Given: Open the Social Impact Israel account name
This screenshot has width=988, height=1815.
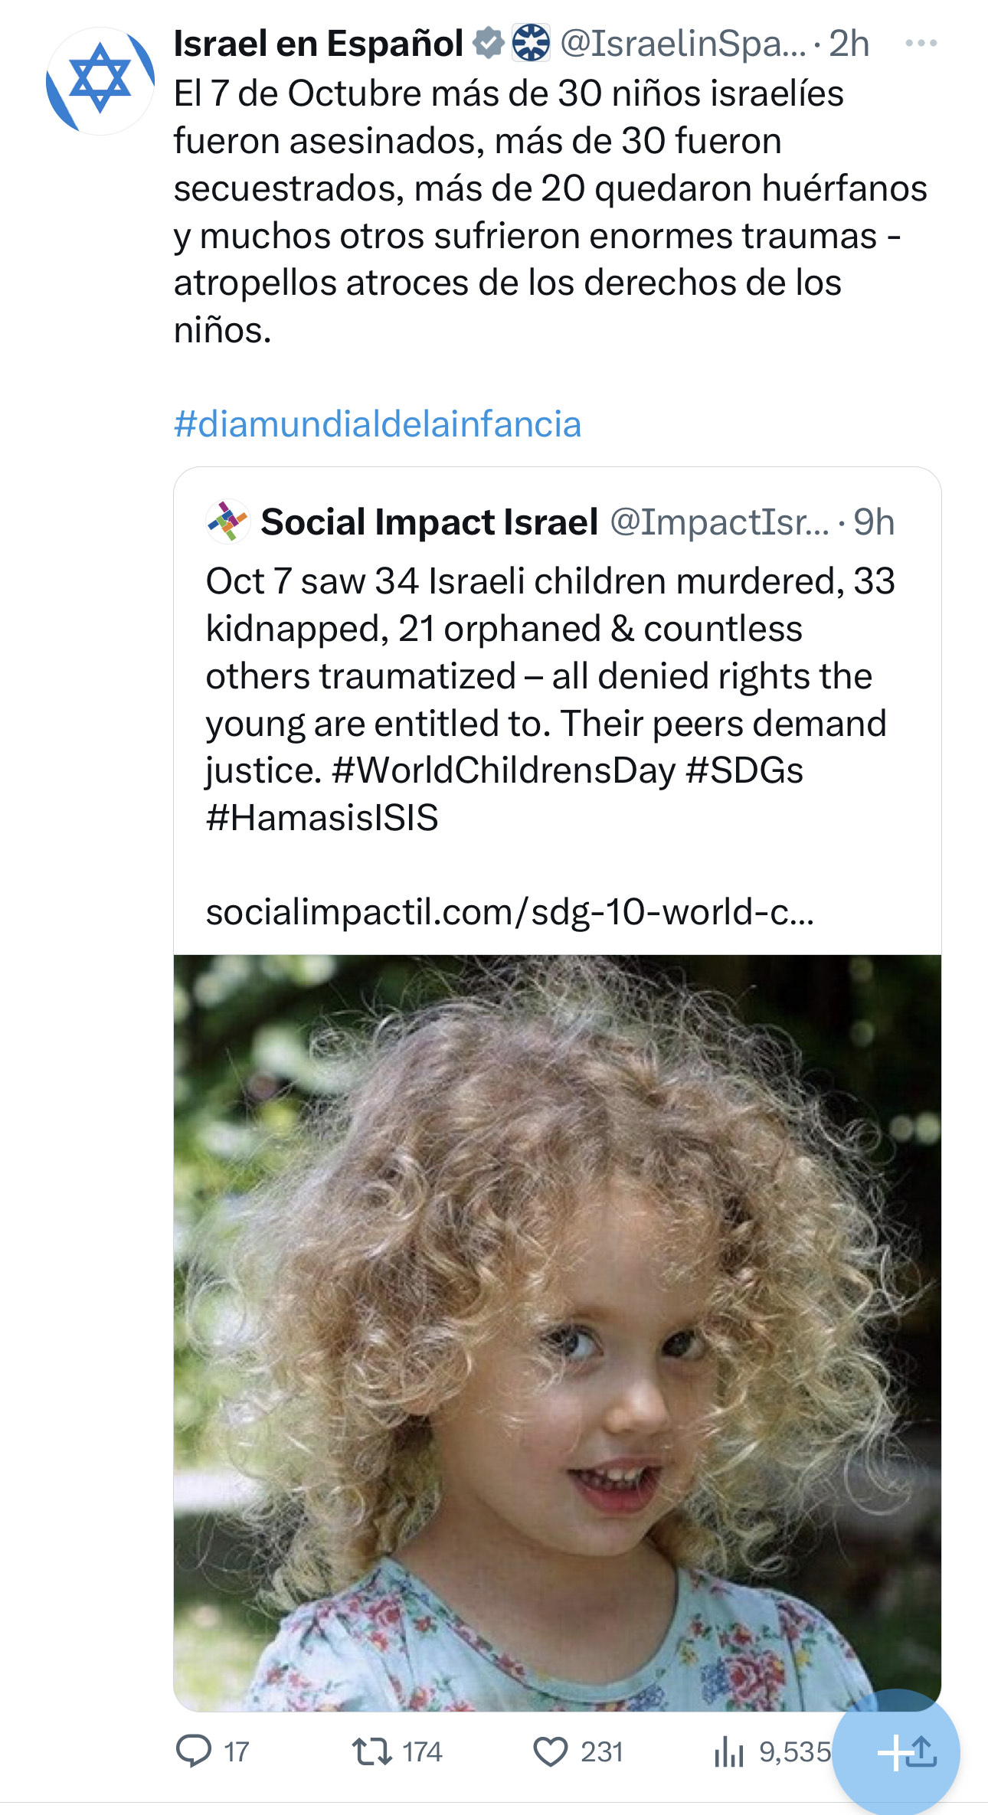Looking at the screenshot, I should pos(429,522).
